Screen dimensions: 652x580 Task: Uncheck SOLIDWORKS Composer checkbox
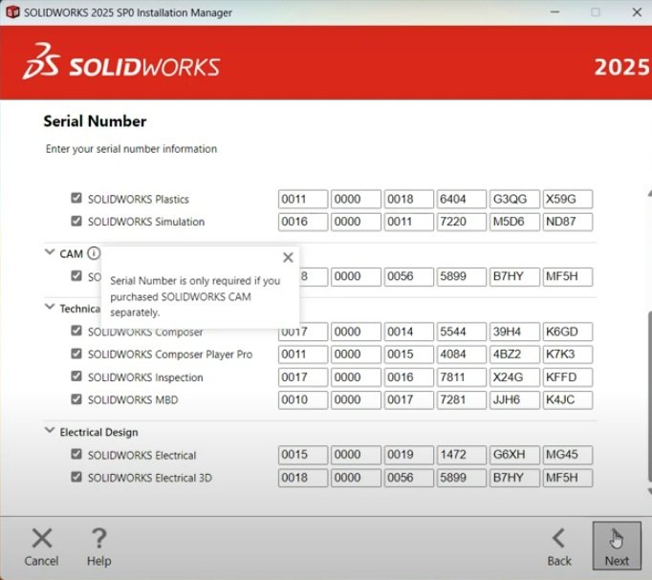(76, 331)
